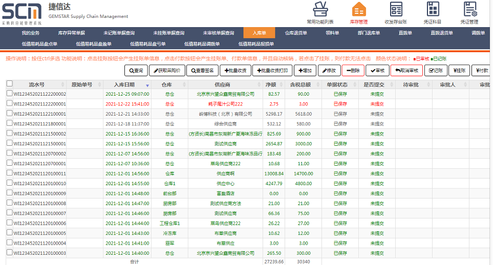Open the 低值易耗品盘点单 tab
494x265 pixels.
tap(39, 44)
